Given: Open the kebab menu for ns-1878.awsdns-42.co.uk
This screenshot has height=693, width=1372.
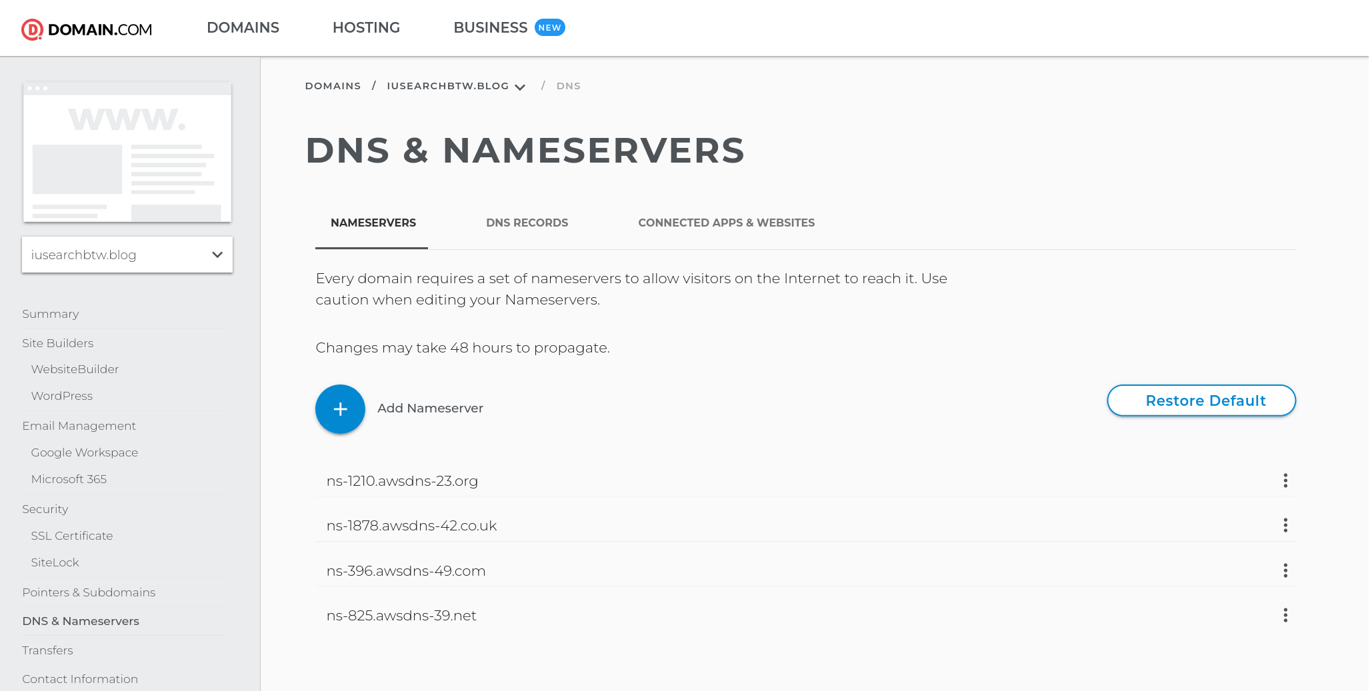Looking at the screenshot, I should (x=1284, y=525).
